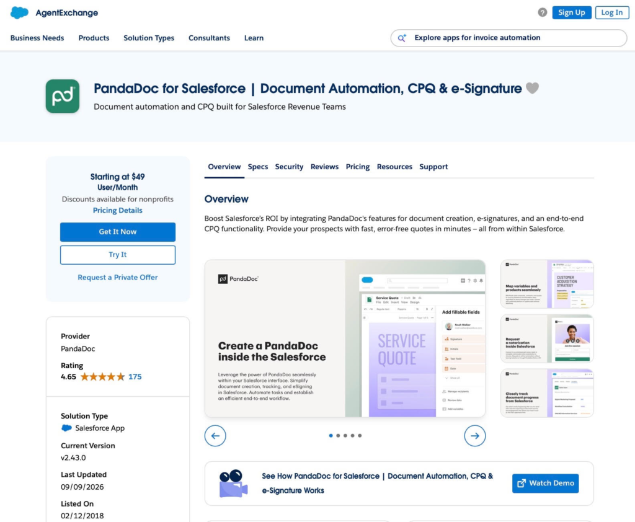
Task: Click the Watch Demo button
Action: click(545, 483)
